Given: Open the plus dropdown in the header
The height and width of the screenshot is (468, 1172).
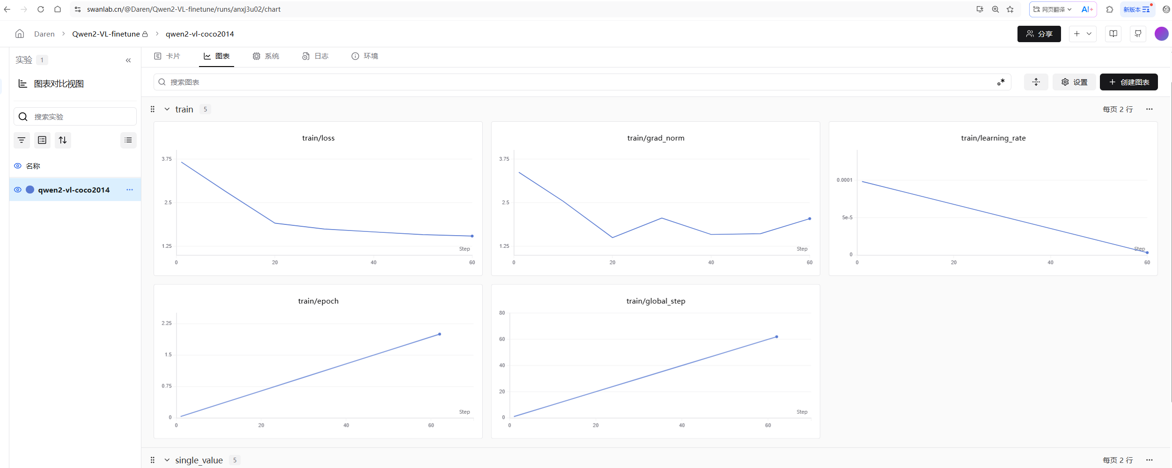Looking at the screenshot, I should [1083, 34].
